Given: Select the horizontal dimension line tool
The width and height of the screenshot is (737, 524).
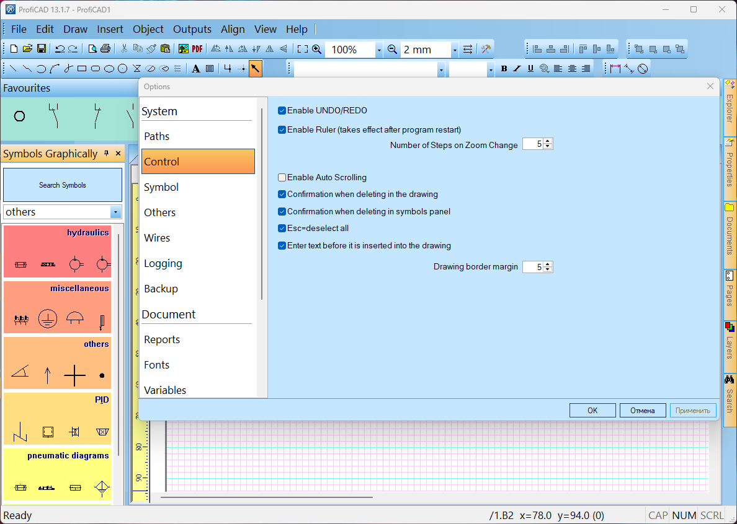Looking at the screenshot, I should (615, 69).
